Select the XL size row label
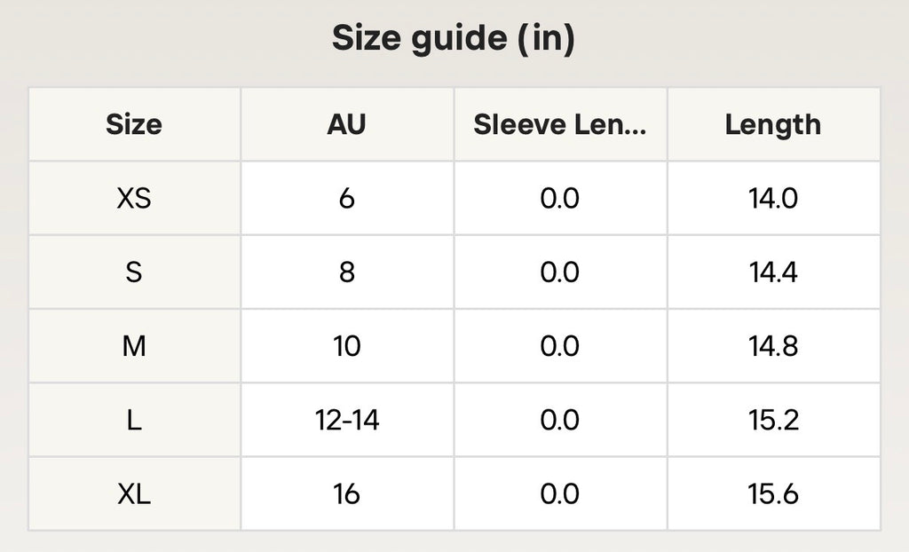This screenshot has height=552, width=909. (x=134, y=494)
